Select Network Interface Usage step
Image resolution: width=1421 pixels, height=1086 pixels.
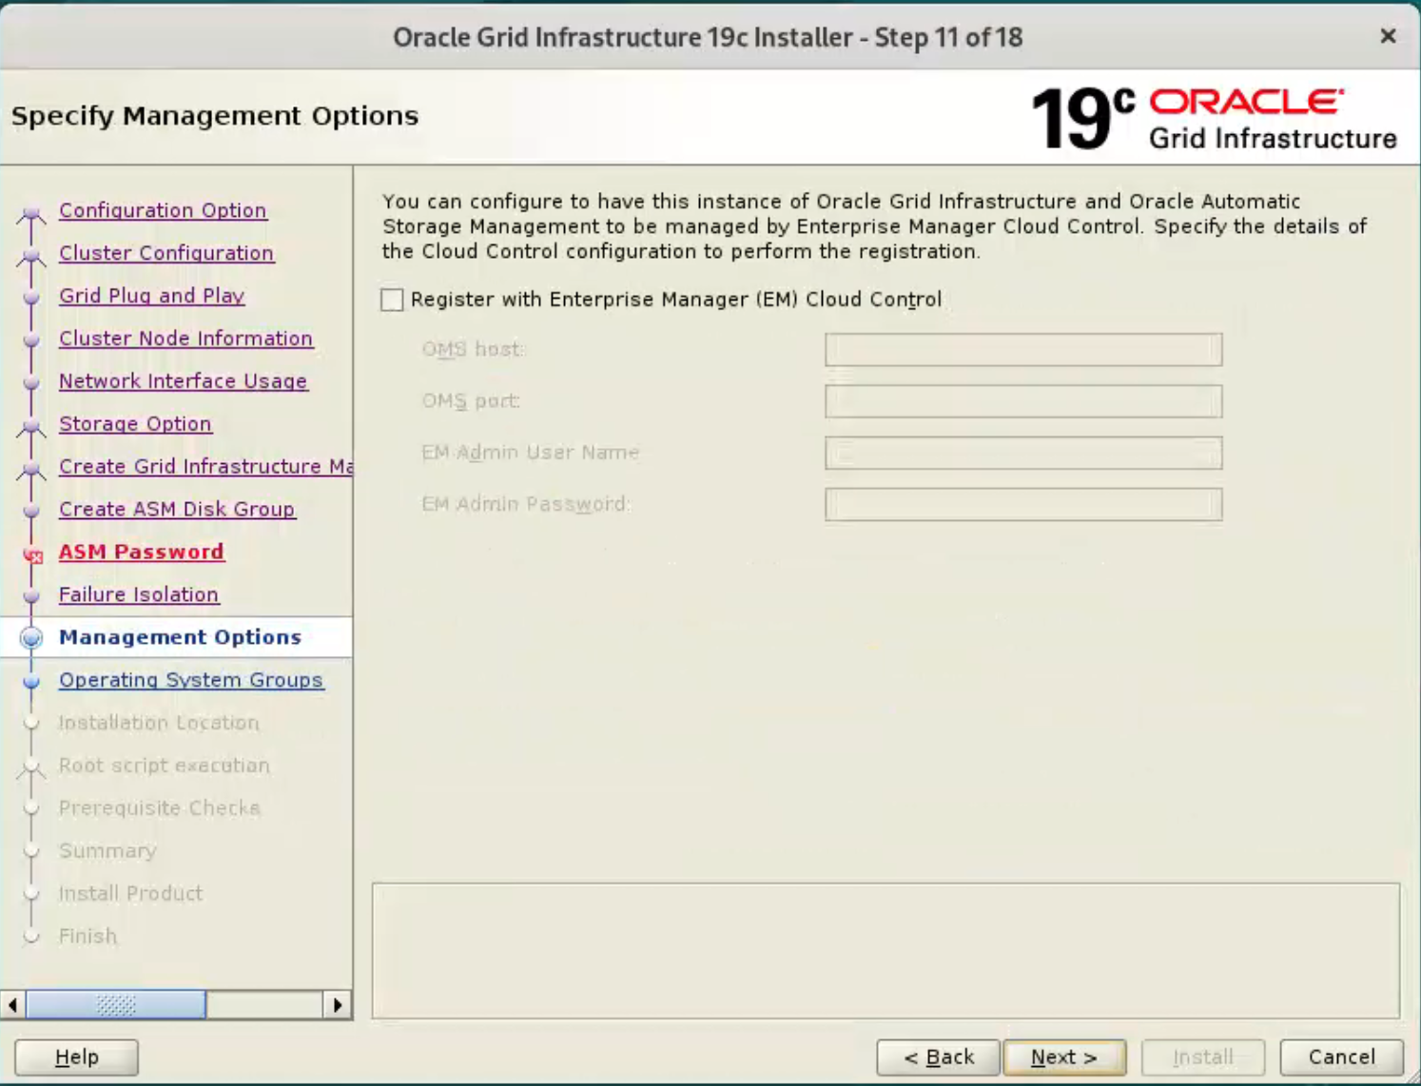click(x=183, y=381)
